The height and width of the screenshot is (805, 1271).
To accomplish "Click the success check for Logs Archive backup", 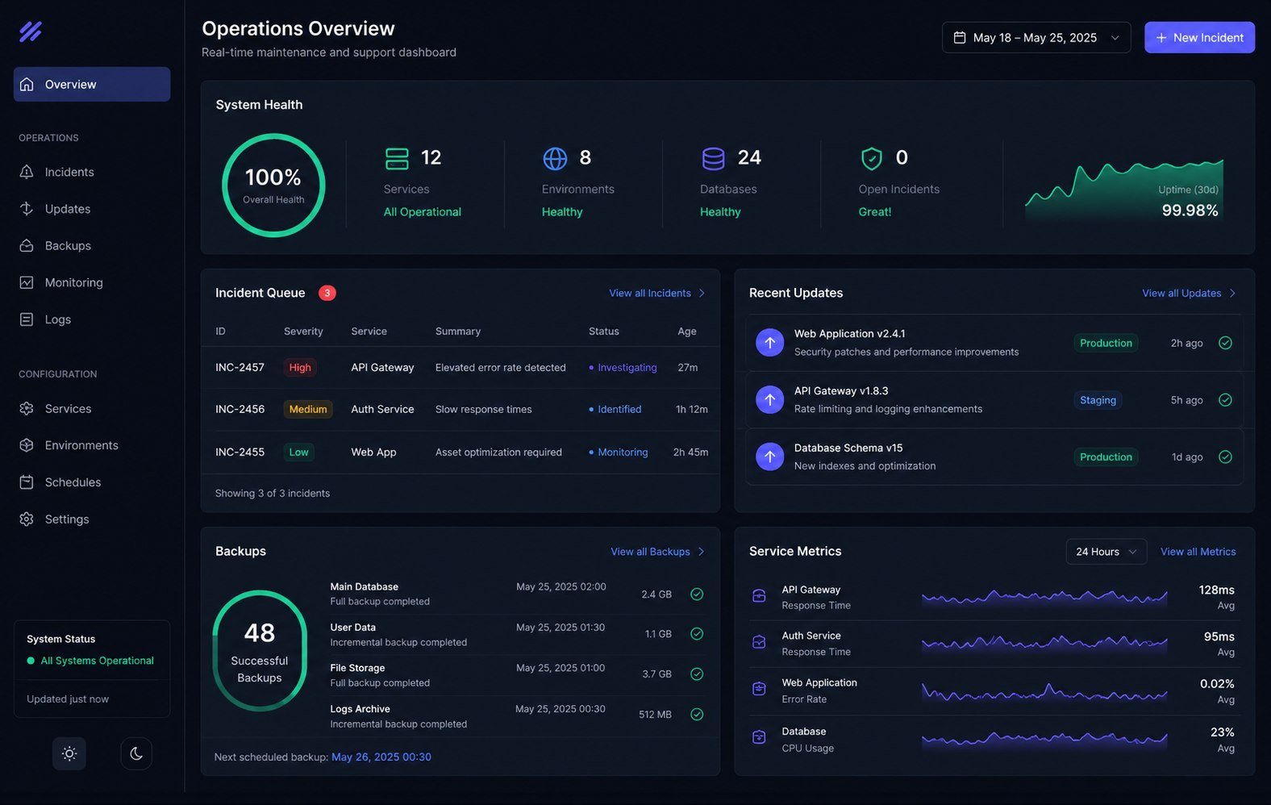I will coord(697,715).
